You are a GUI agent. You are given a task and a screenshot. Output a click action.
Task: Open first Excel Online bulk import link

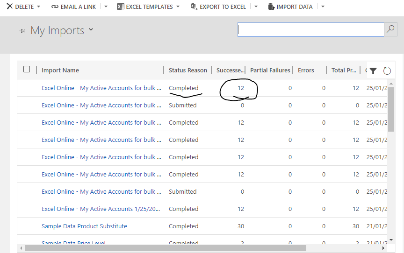pyautogui.click(x=101, y=88)
